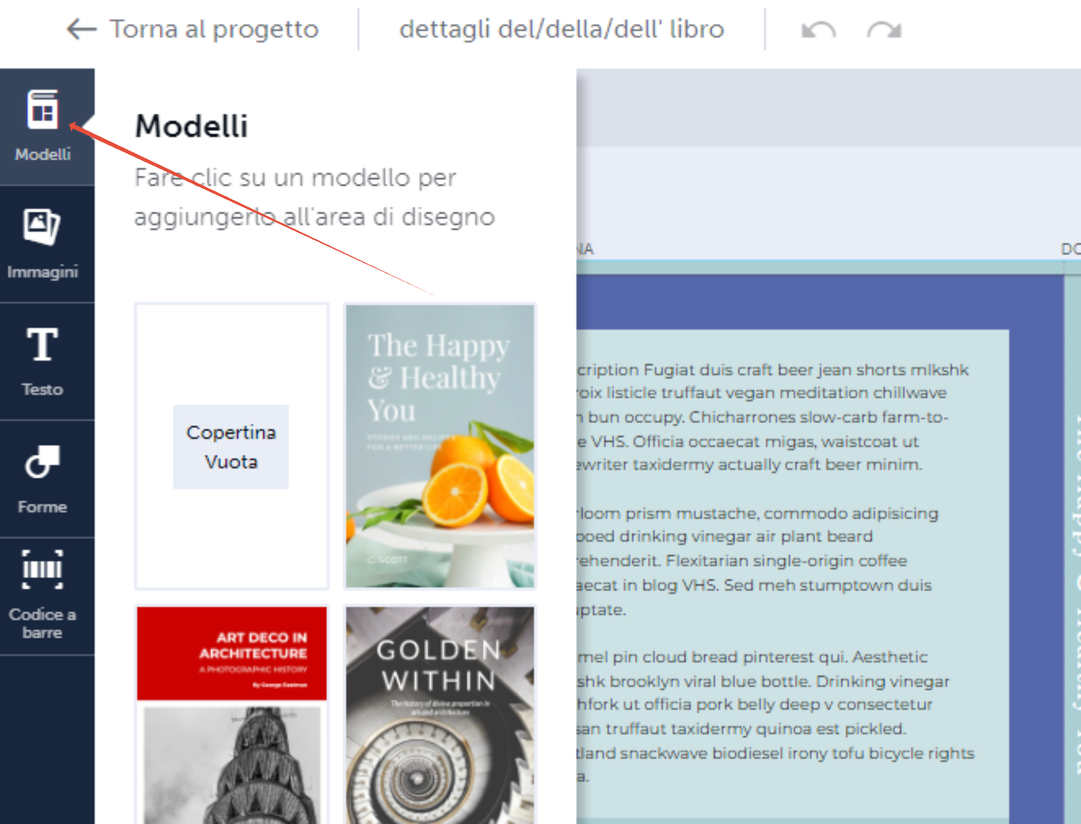Click the undo arrow icon

[x=818, y=30]
